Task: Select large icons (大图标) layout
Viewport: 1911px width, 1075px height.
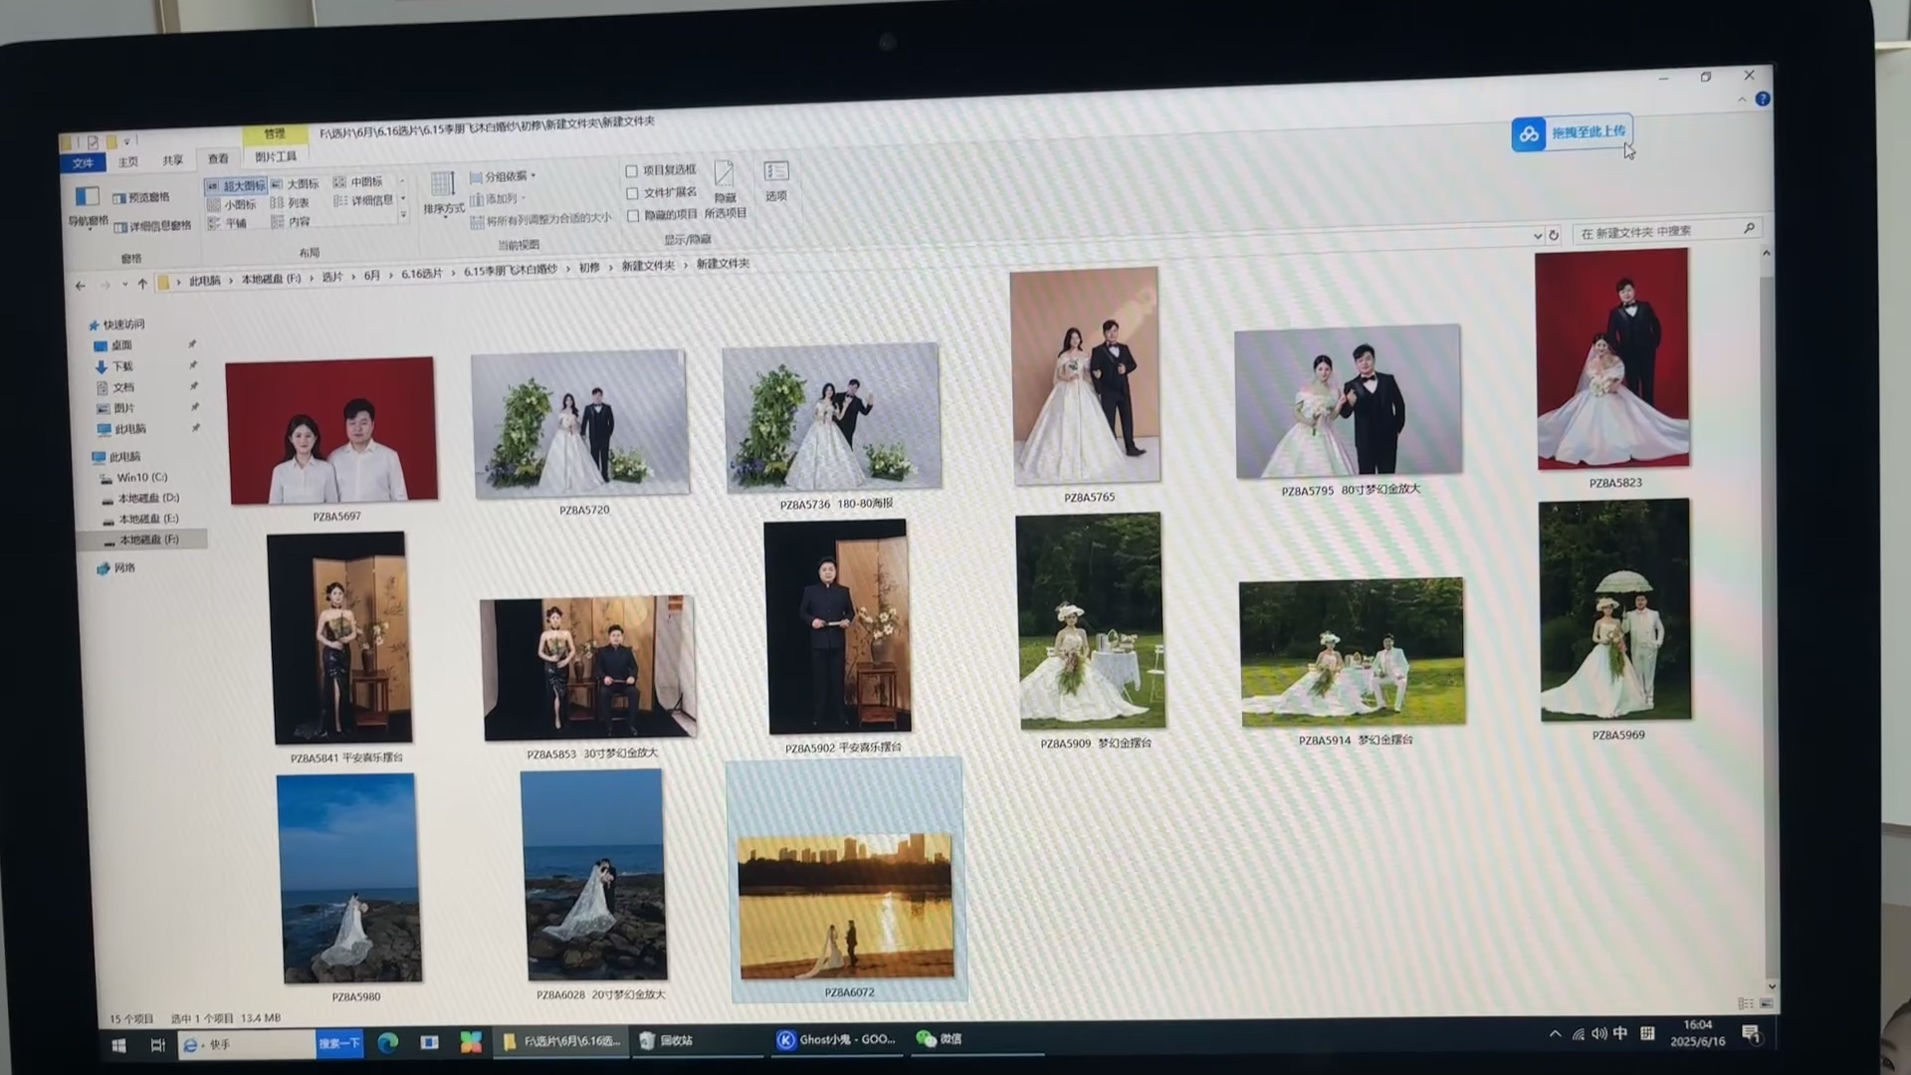Action: (x=295, y=184)
